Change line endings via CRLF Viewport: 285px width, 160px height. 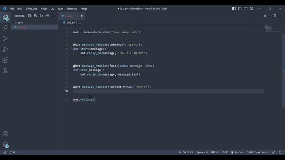(224, 152)
